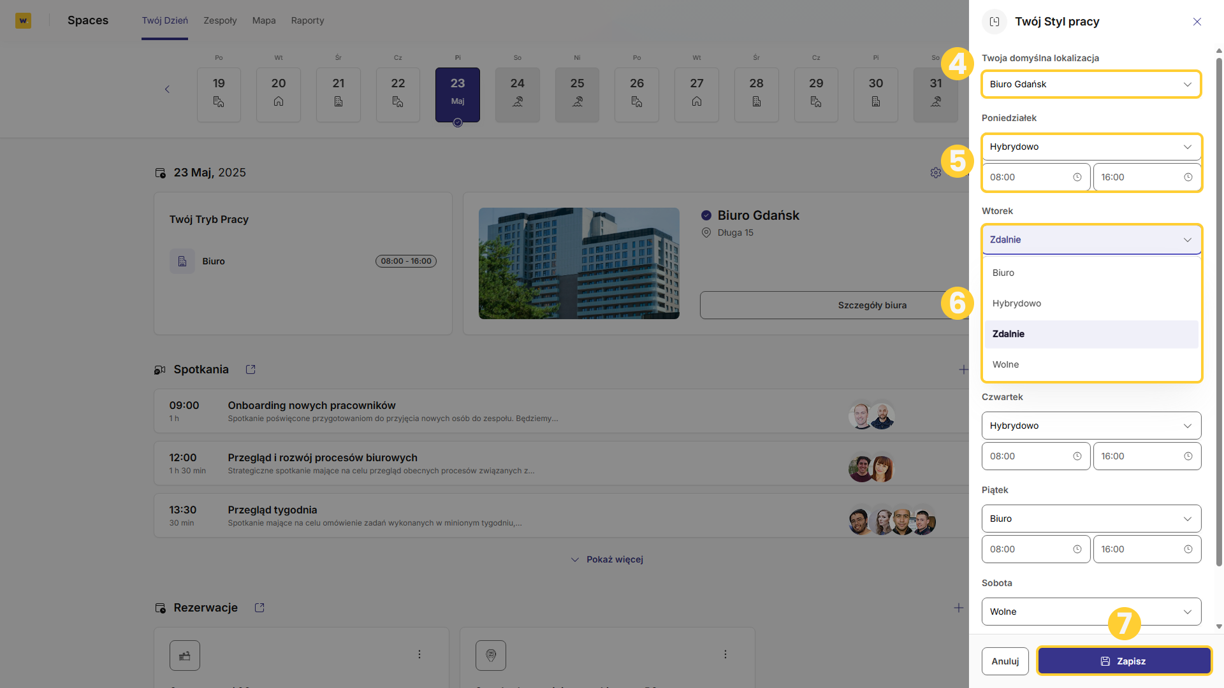Open Piątek Biuro work mode dropdown
1224x688 pixels.
1091,519
